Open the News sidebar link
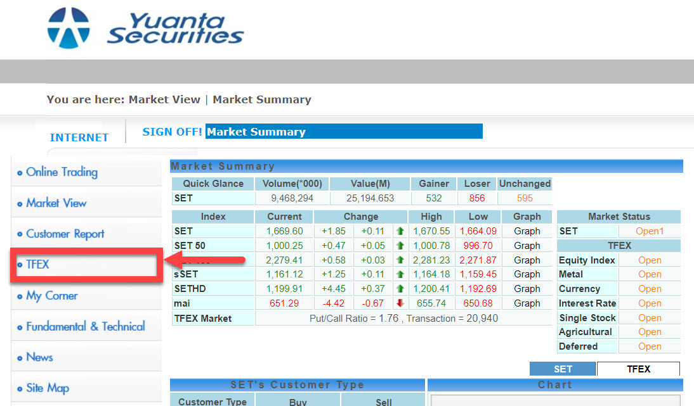The width and height of the screenshot is (694, 406). (x=39, y=357)
